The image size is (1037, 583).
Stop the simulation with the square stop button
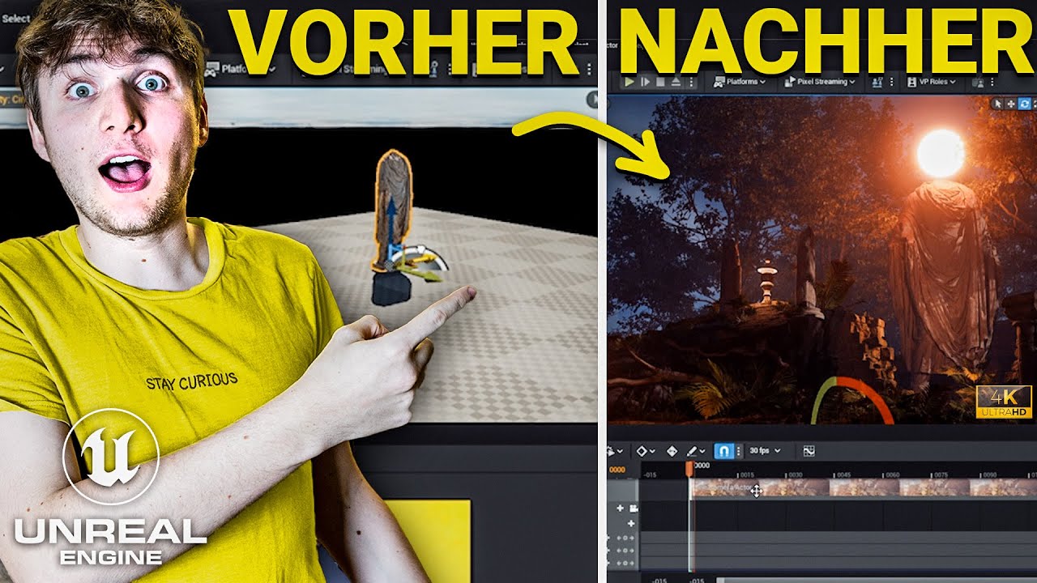click(660, 82)
